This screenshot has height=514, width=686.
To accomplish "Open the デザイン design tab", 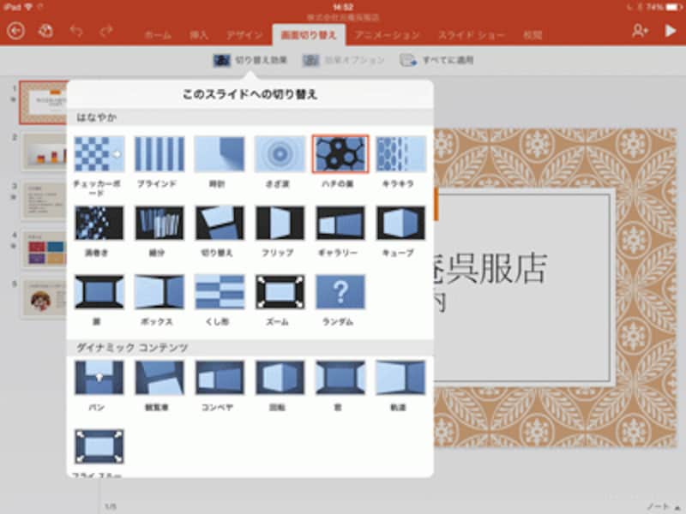I will (x=244, y=35).
